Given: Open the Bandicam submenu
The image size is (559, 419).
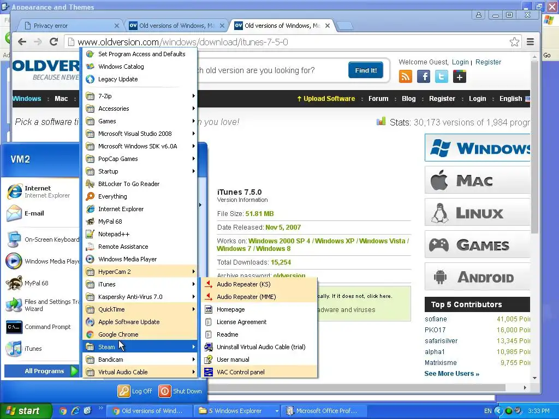Looking at the screenshot, I should 140,360.
